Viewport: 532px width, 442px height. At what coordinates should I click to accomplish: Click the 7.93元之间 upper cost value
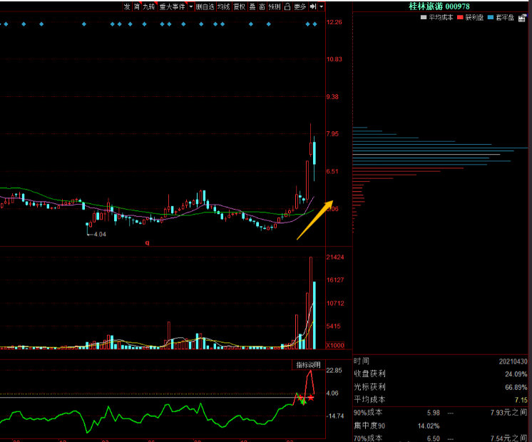tap(509, 413)
